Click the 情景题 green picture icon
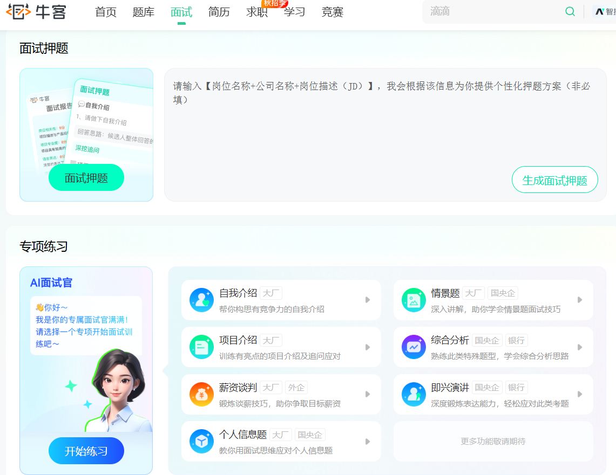The height and width of the screenshot is (475, 616). (414, 300)
